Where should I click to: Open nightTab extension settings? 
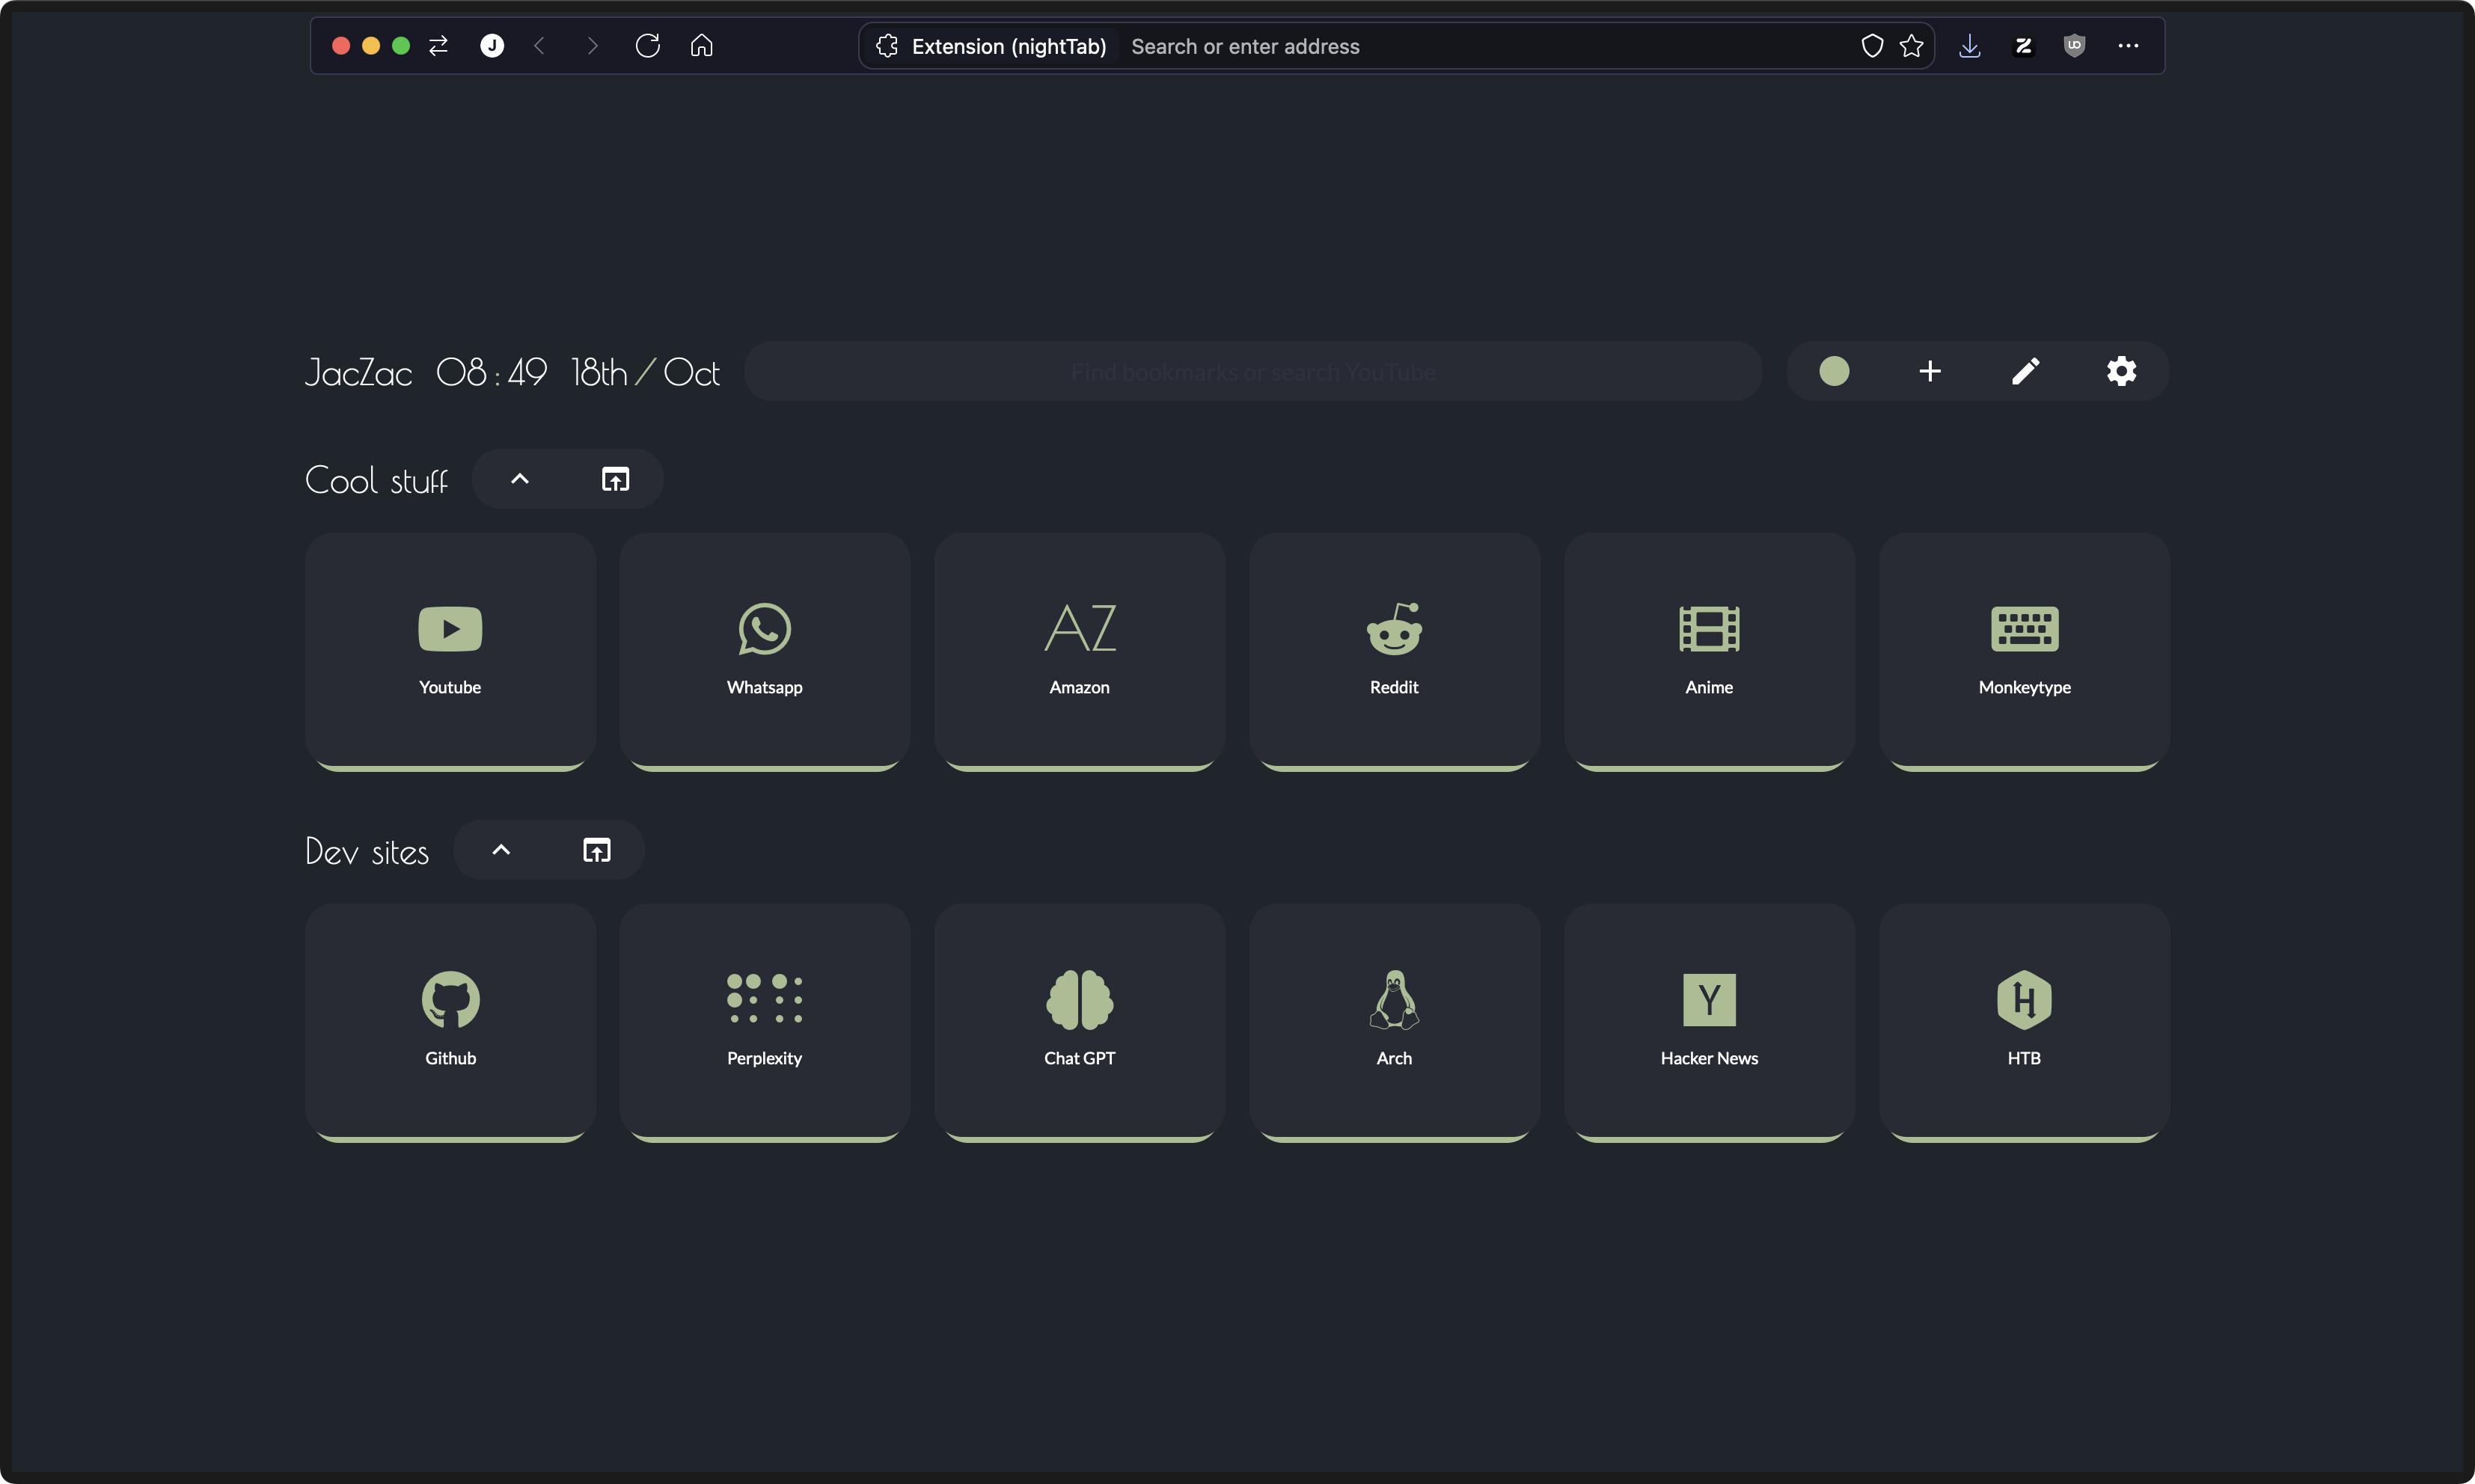pos(2122,371)
